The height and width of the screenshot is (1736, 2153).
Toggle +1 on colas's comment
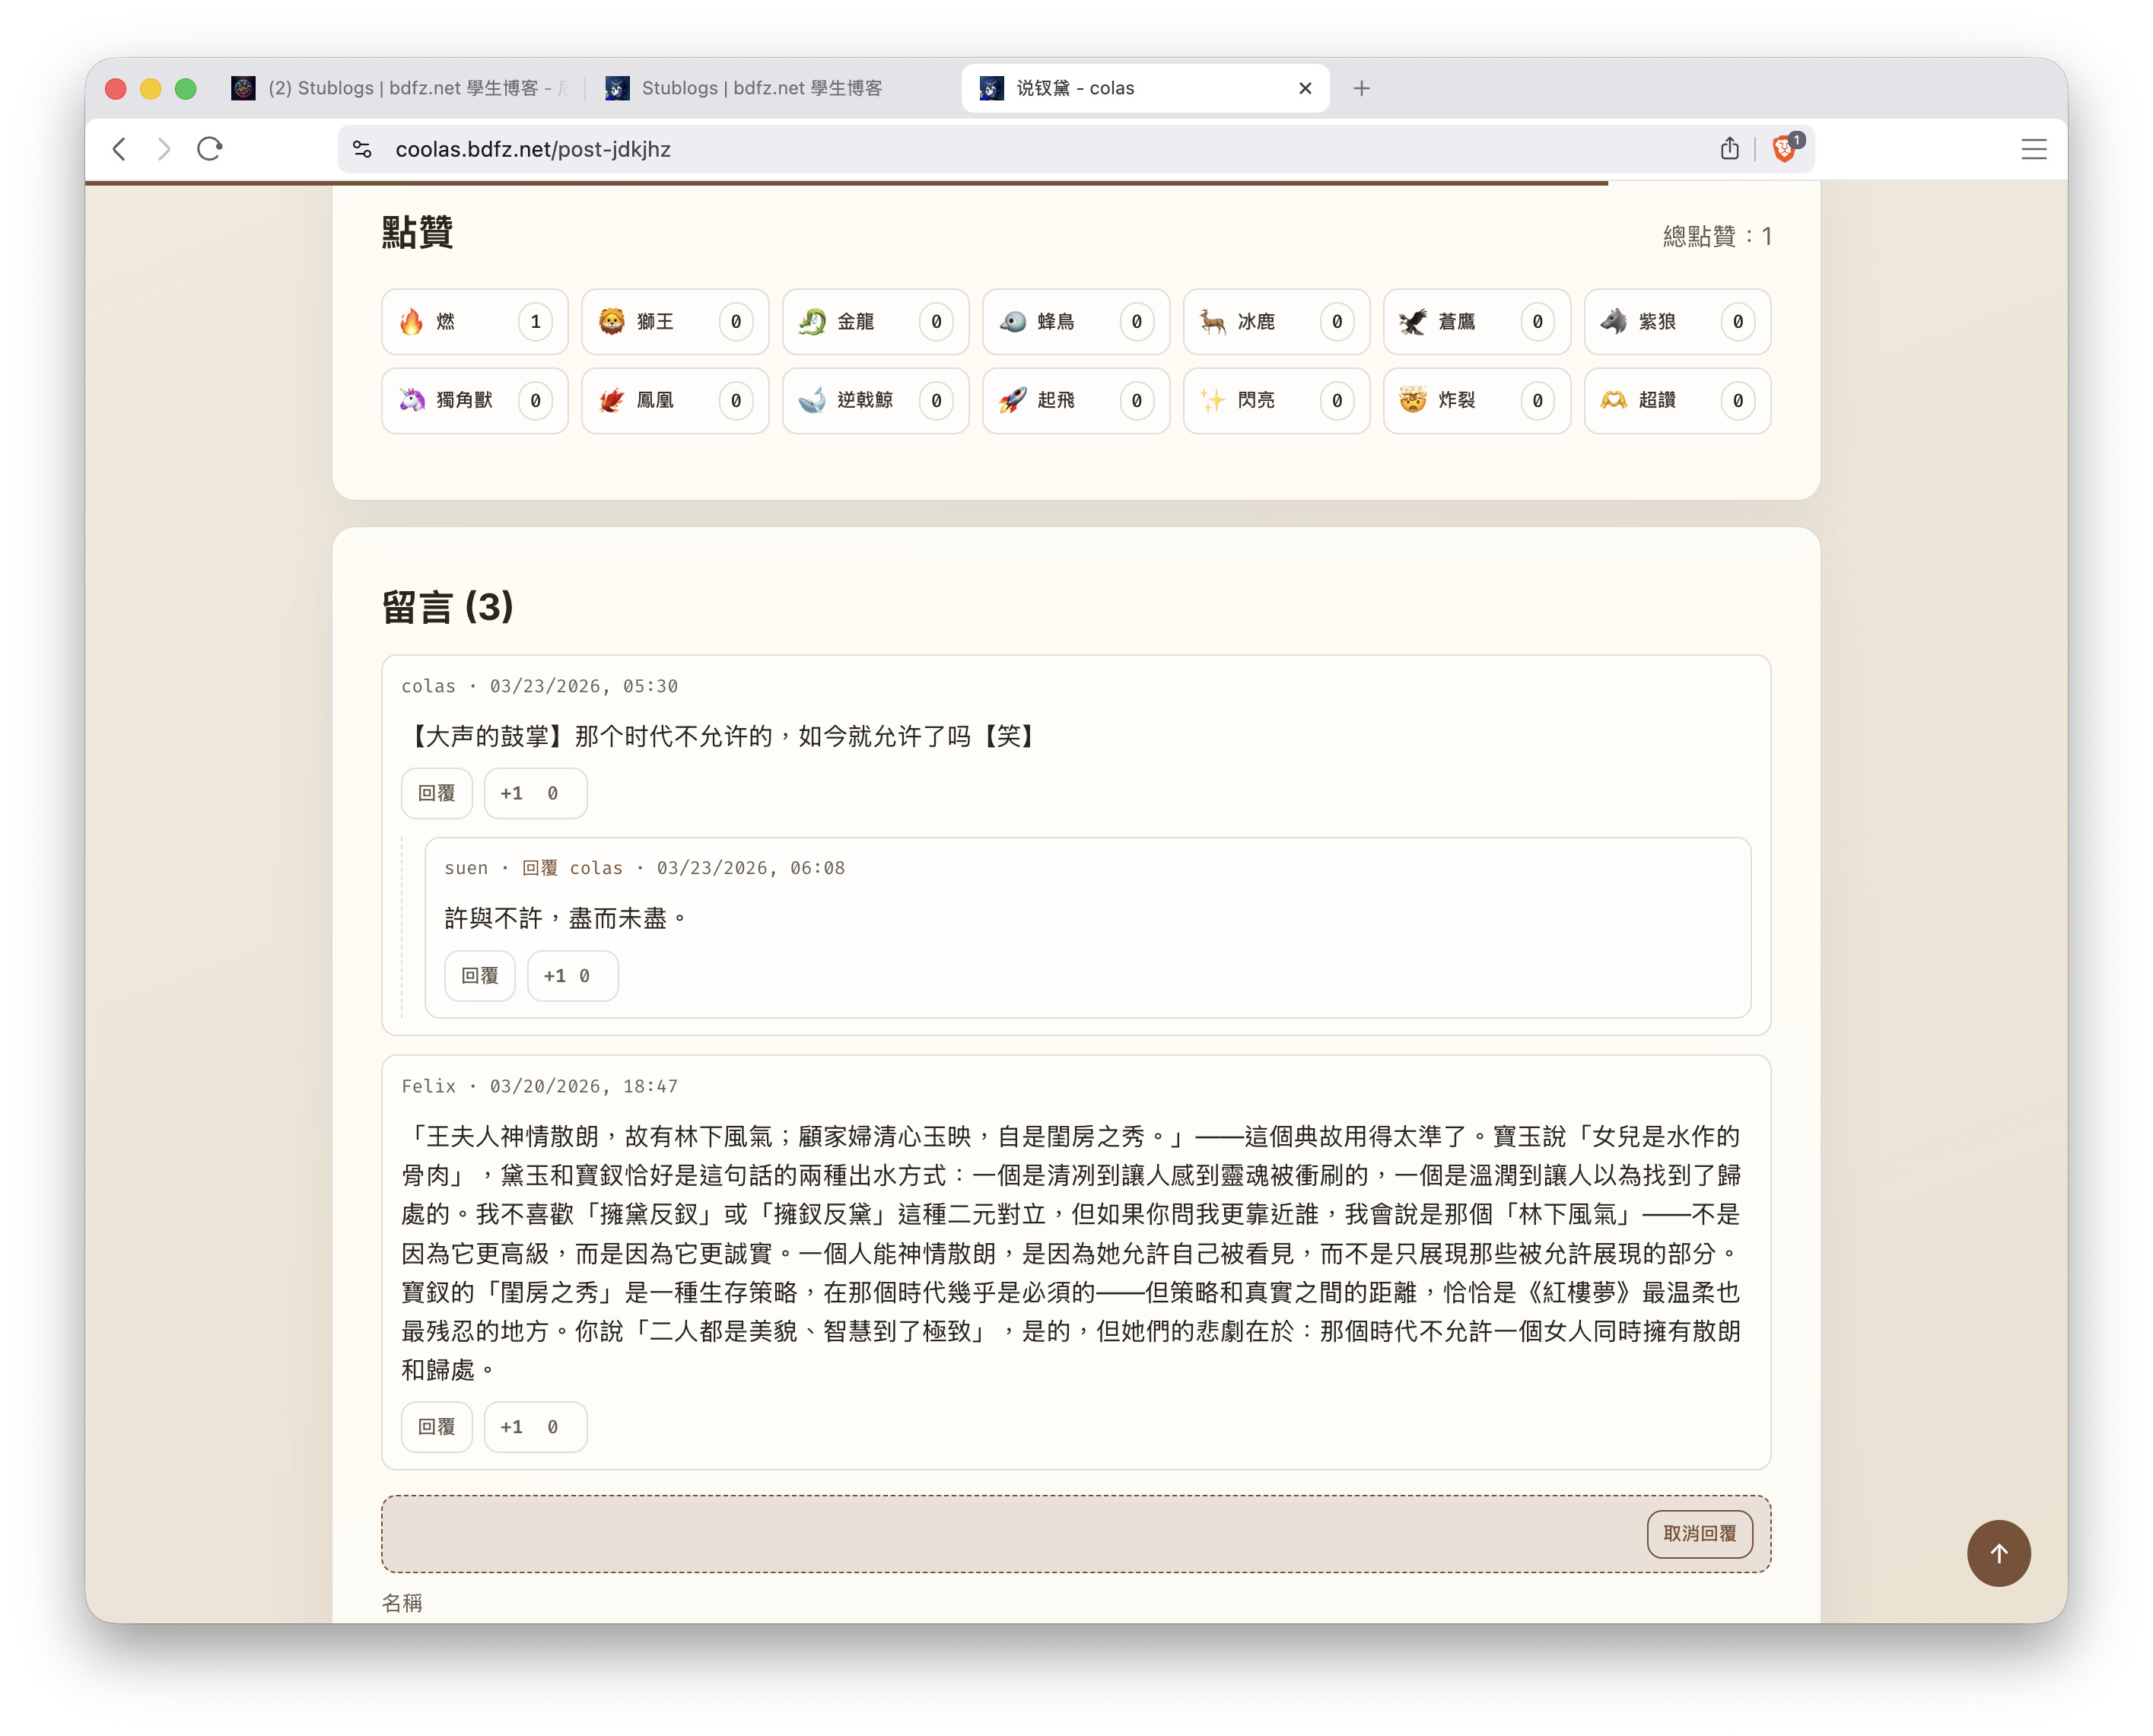(x=535, y=794)
